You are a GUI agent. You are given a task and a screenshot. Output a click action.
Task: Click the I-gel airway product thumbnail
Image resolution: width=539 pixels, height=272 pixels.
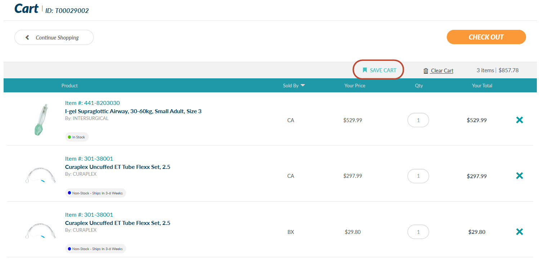coord(41,120)
